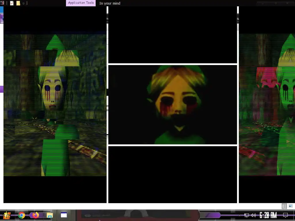Show hidden system tray icons
295x221 pixels.
(239, 215)
